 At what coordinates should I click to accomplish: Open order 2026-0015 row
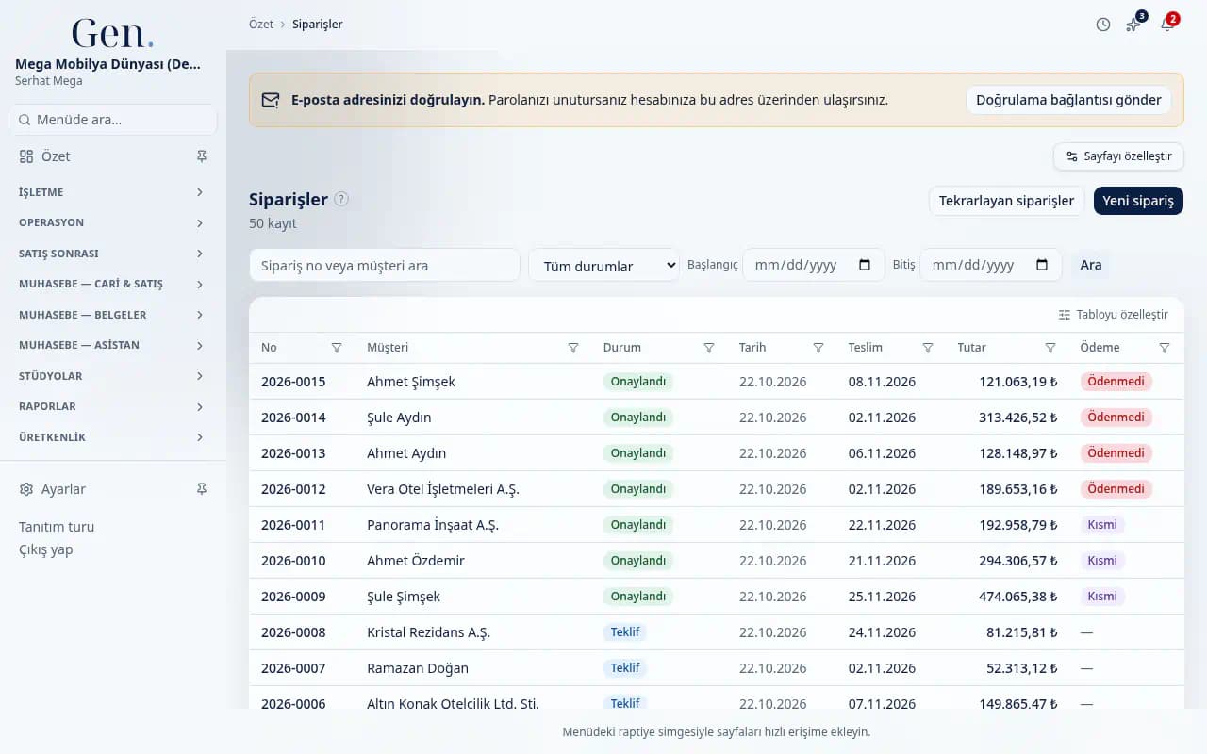(717, 382)
